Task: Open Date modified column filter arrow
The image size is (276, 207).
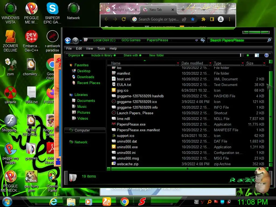Action: click(x=210, y=63)
